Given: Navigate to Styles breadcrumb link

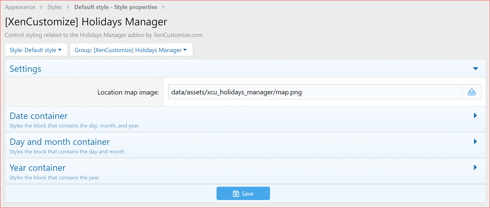Looking at the screenshot, I should point(54,7).
